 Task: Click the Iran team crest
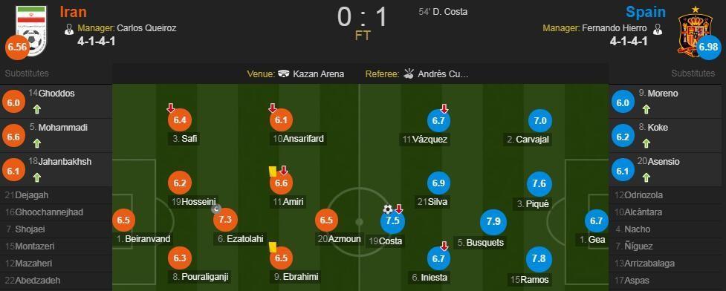point(31,30)
